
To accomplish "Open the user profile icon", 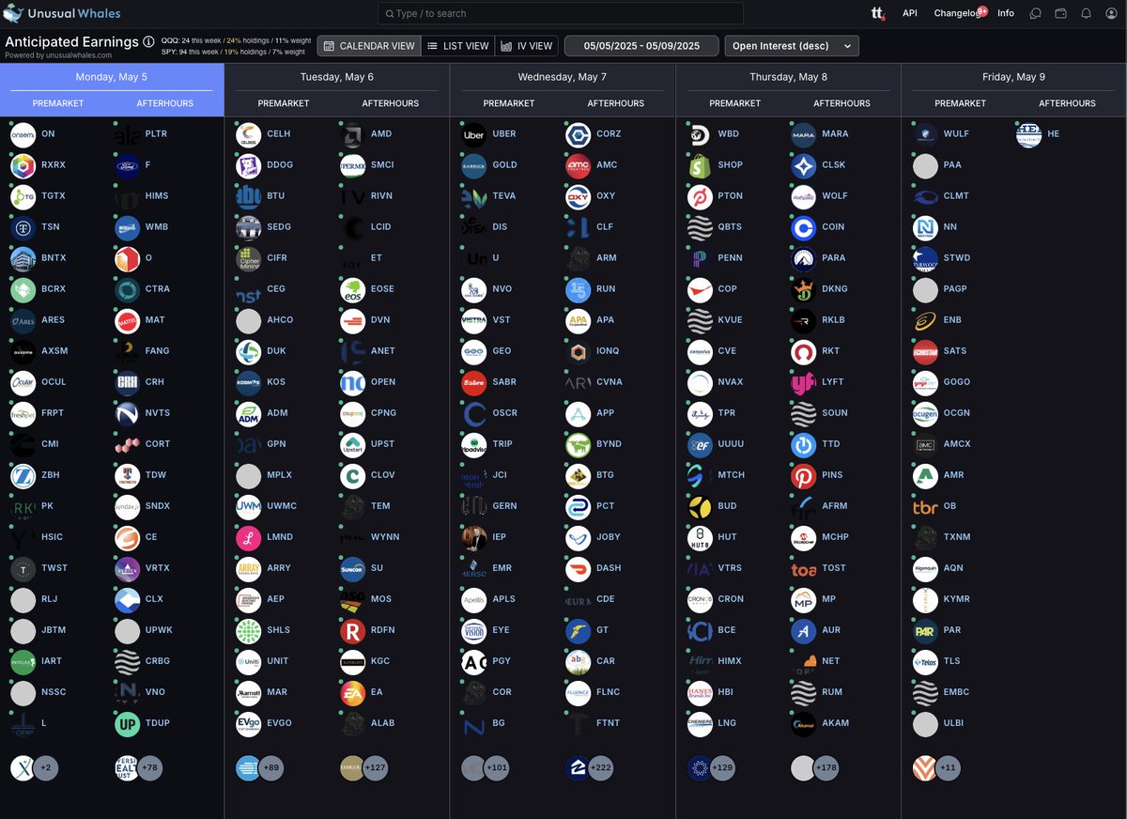I will 1111,13.
